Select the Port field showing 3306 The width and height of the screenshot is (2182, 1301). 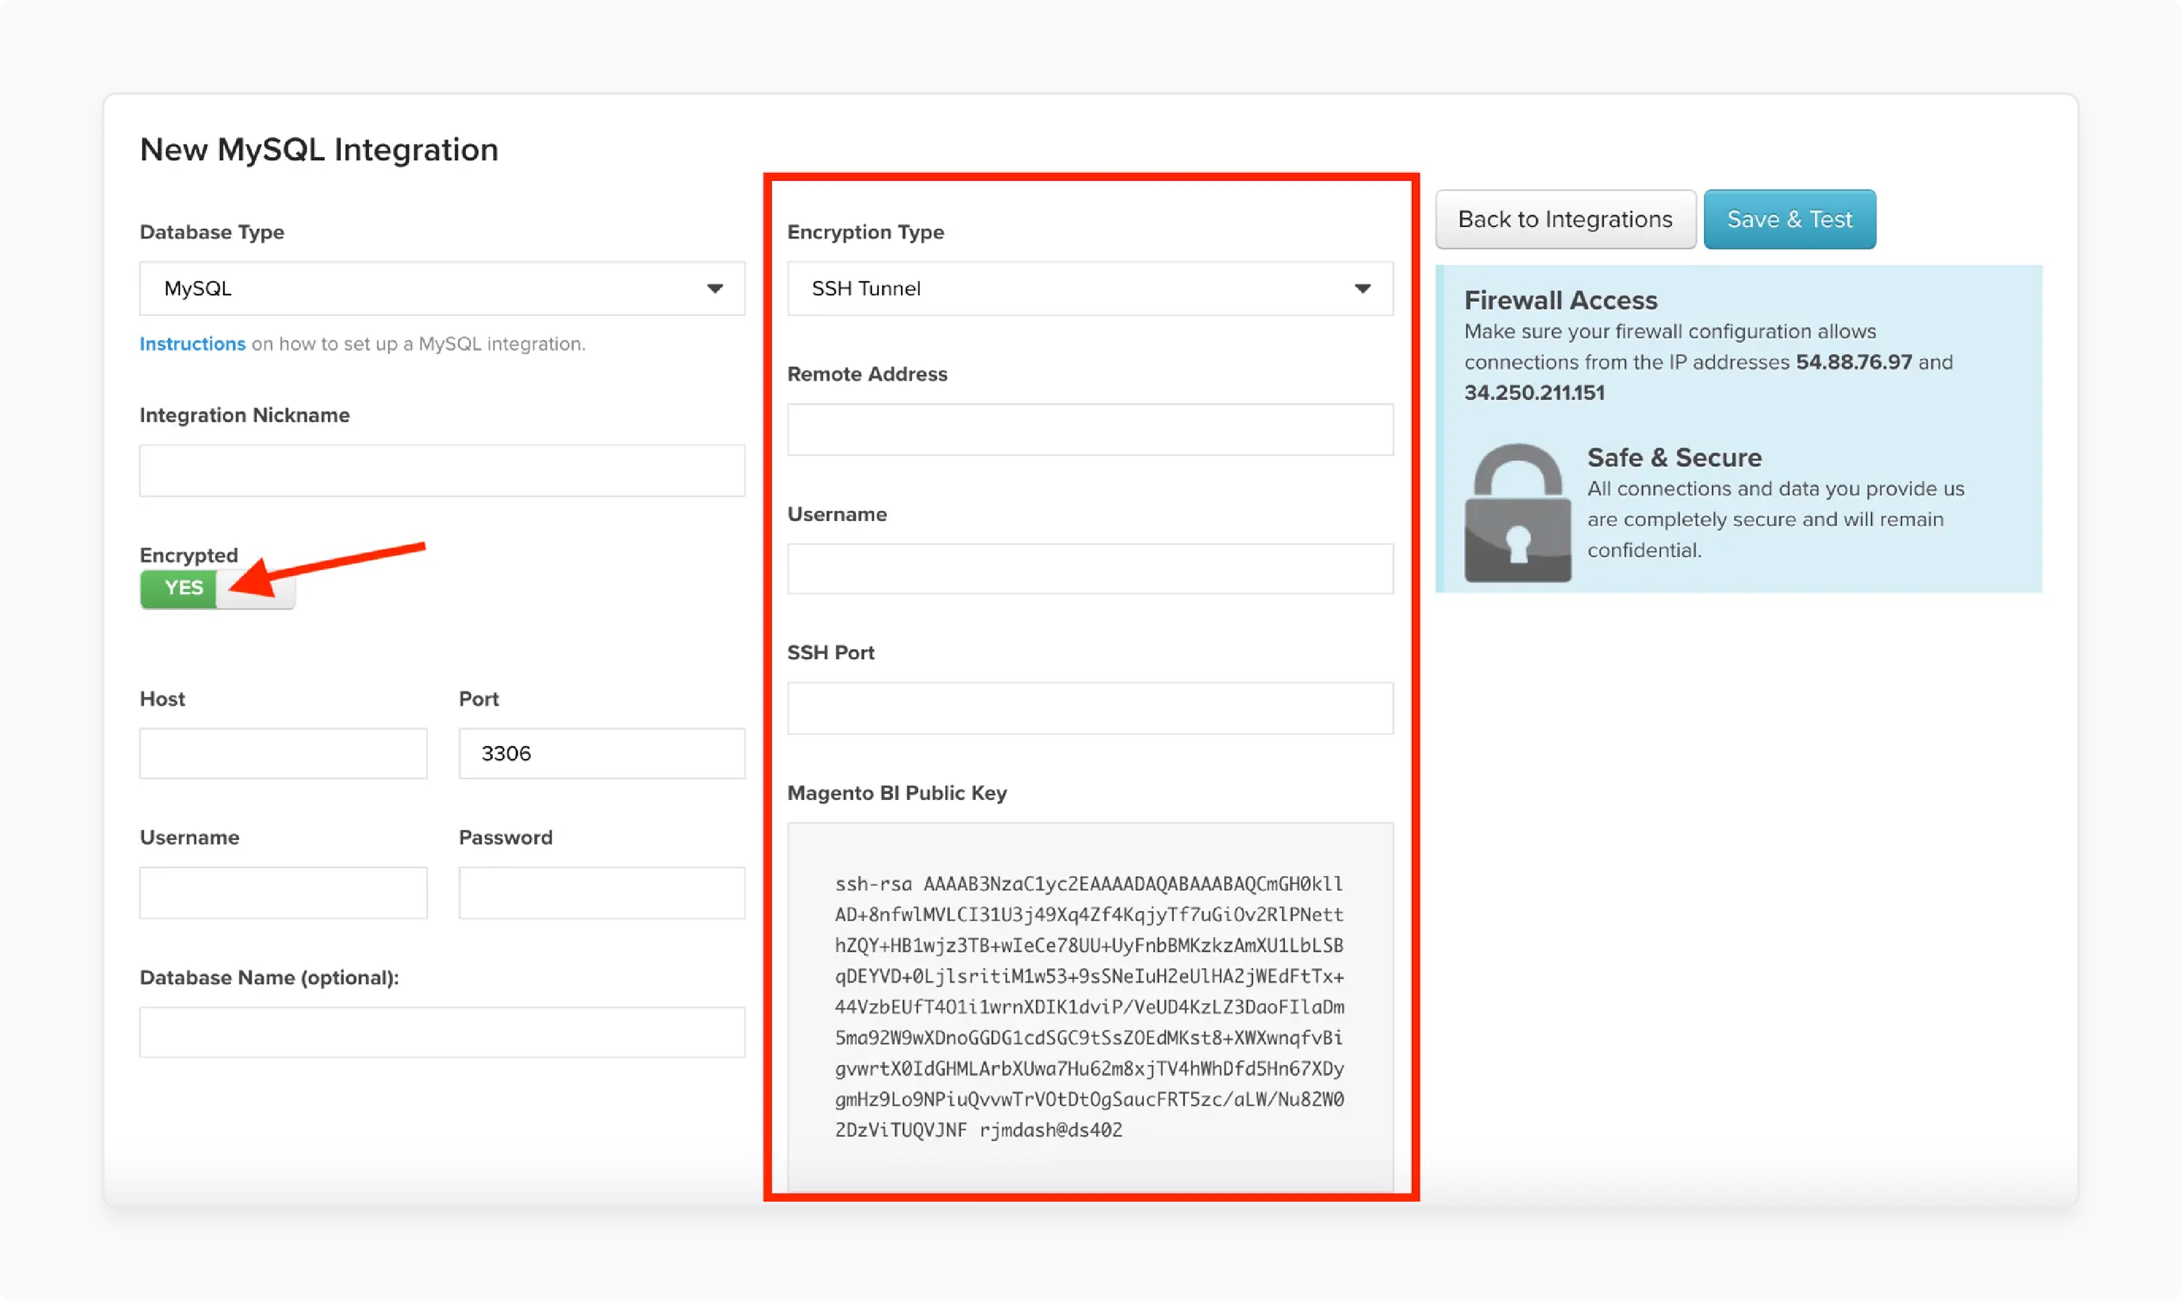(x=602, y=753)
